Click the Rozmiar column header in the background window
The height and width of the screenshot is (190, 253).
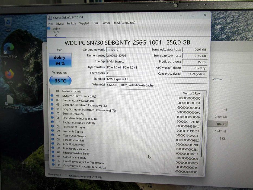[217, 79]
